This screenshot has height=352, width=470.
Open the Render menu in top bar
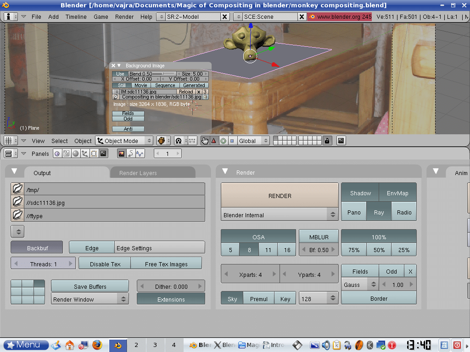tap(124, 16)
